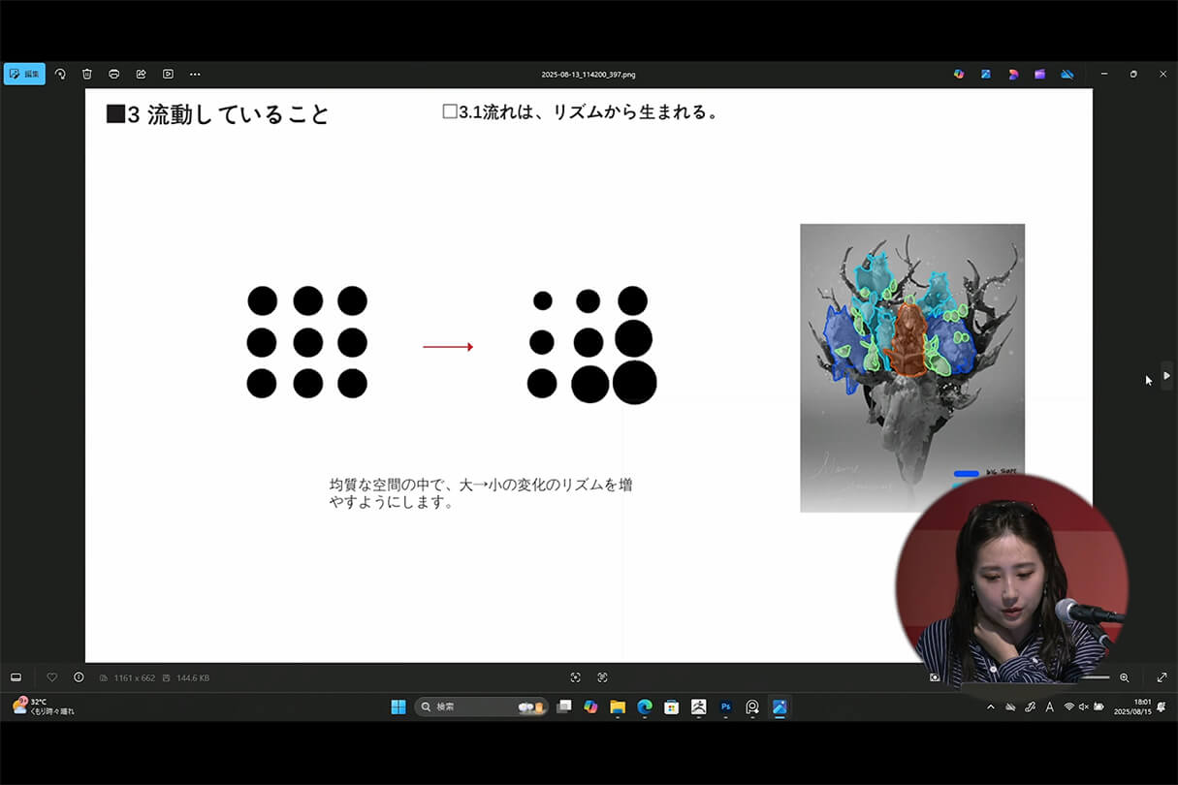Screen dimensions: 1178x785
Task: Open Microsoft Edge from the taskbar
Action: (x=644, y=706)
